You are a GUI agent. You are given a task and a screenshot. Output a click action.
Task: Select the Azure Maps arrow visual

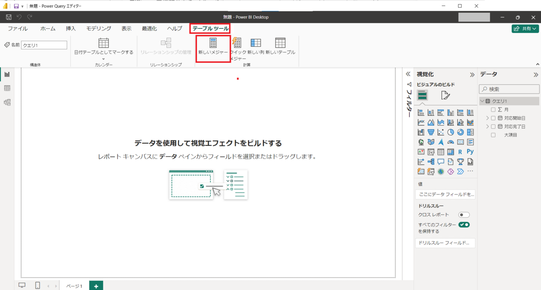[x=440, y=142]
